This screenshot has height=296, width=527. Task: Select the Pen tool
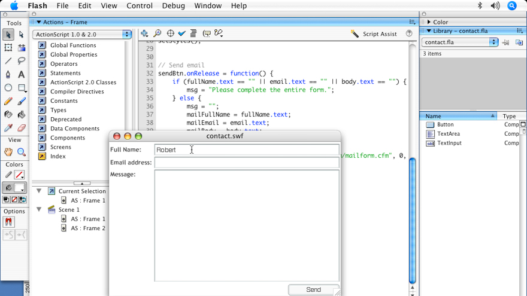pyautogui.click(x=8, y=74)
